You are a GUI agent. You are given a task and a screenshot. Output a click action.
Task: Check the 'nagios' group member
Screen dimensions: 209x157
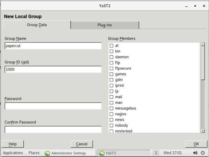111,114
